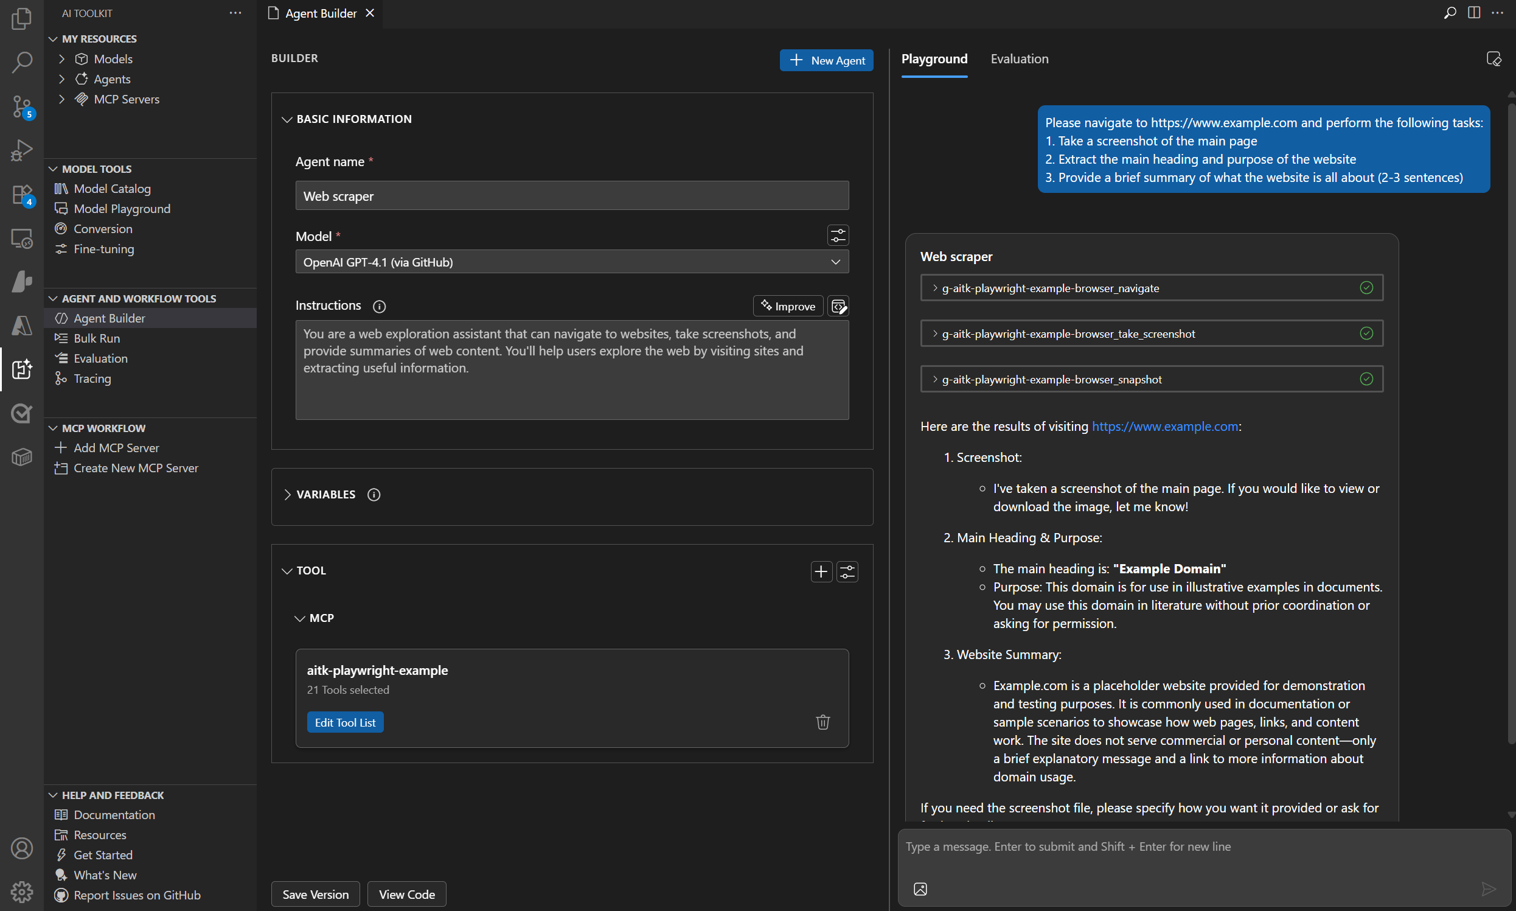1516x911 pixels.
Task: Open Search in the activity bar
Action: [x=22, y=63]
